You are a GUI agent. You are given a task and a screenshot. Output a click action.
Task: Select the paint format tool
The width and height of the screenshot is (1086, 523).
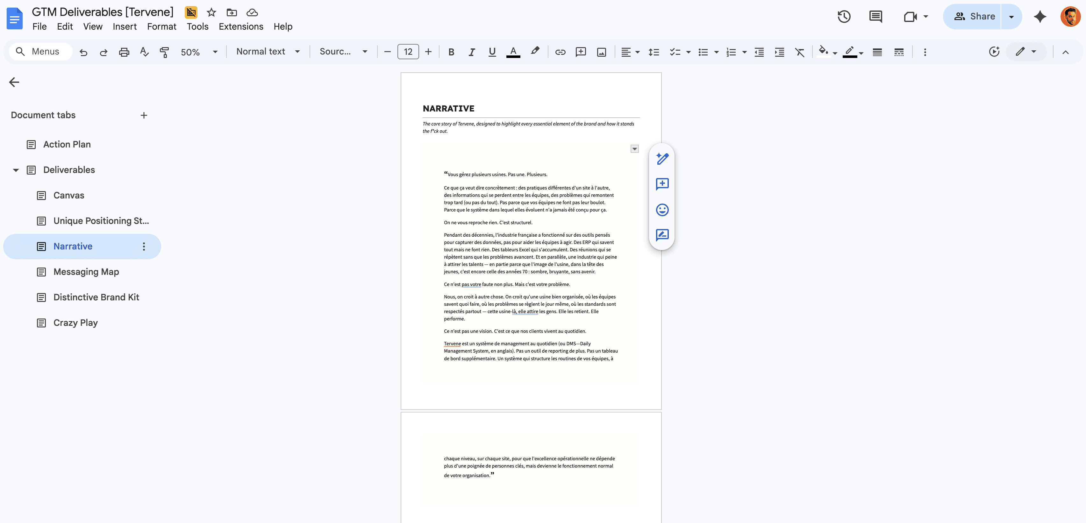pyautogui.click(x=164, y=52)
